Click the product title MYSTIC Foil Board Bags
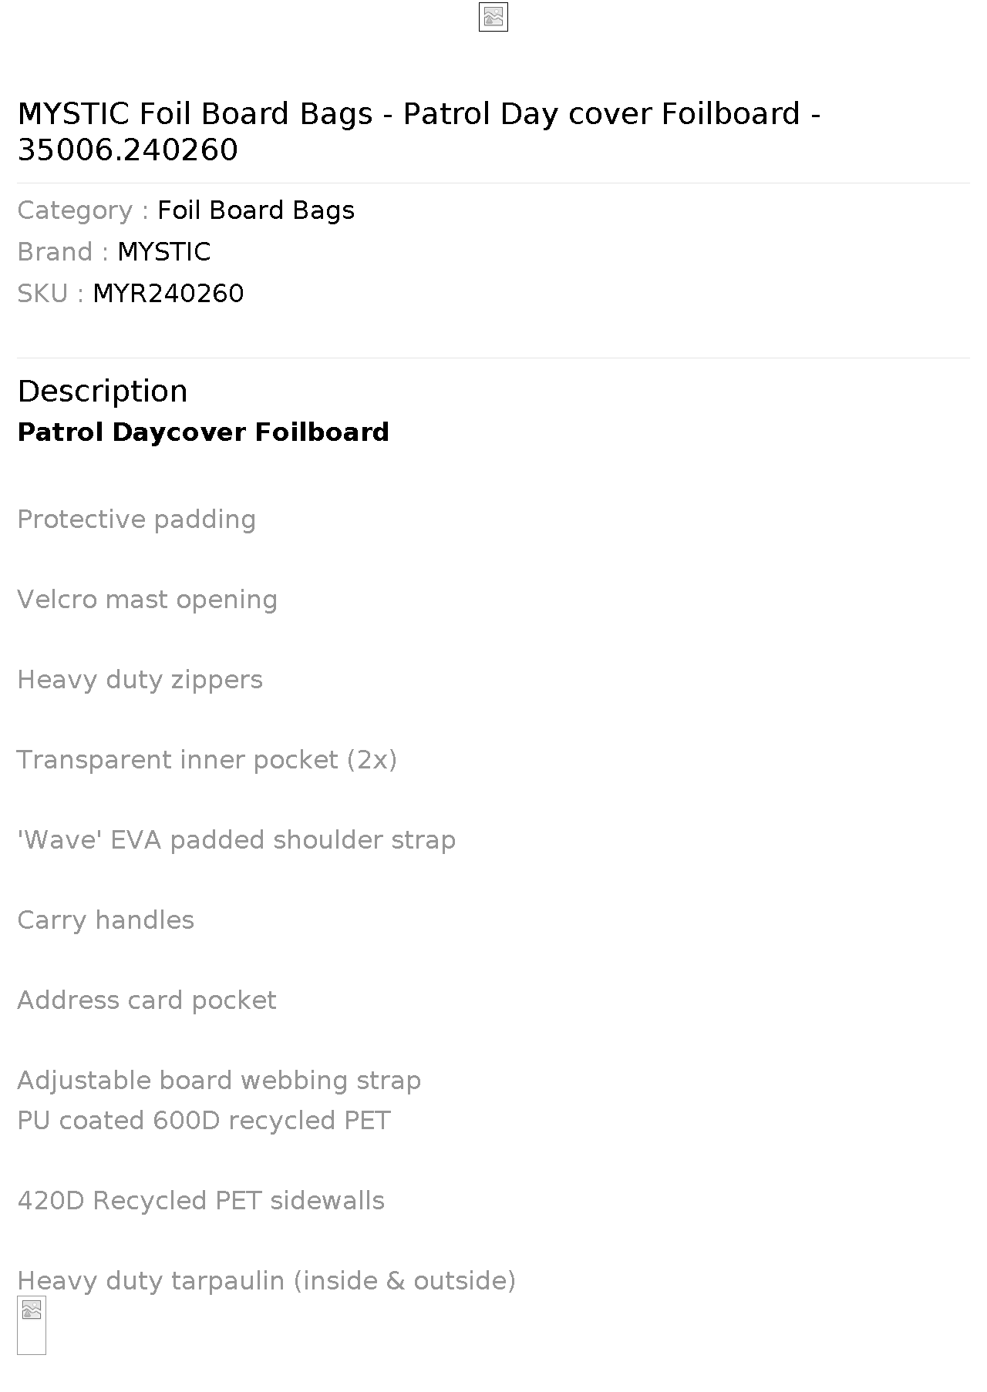The image size is (987, 1392). 419,131
